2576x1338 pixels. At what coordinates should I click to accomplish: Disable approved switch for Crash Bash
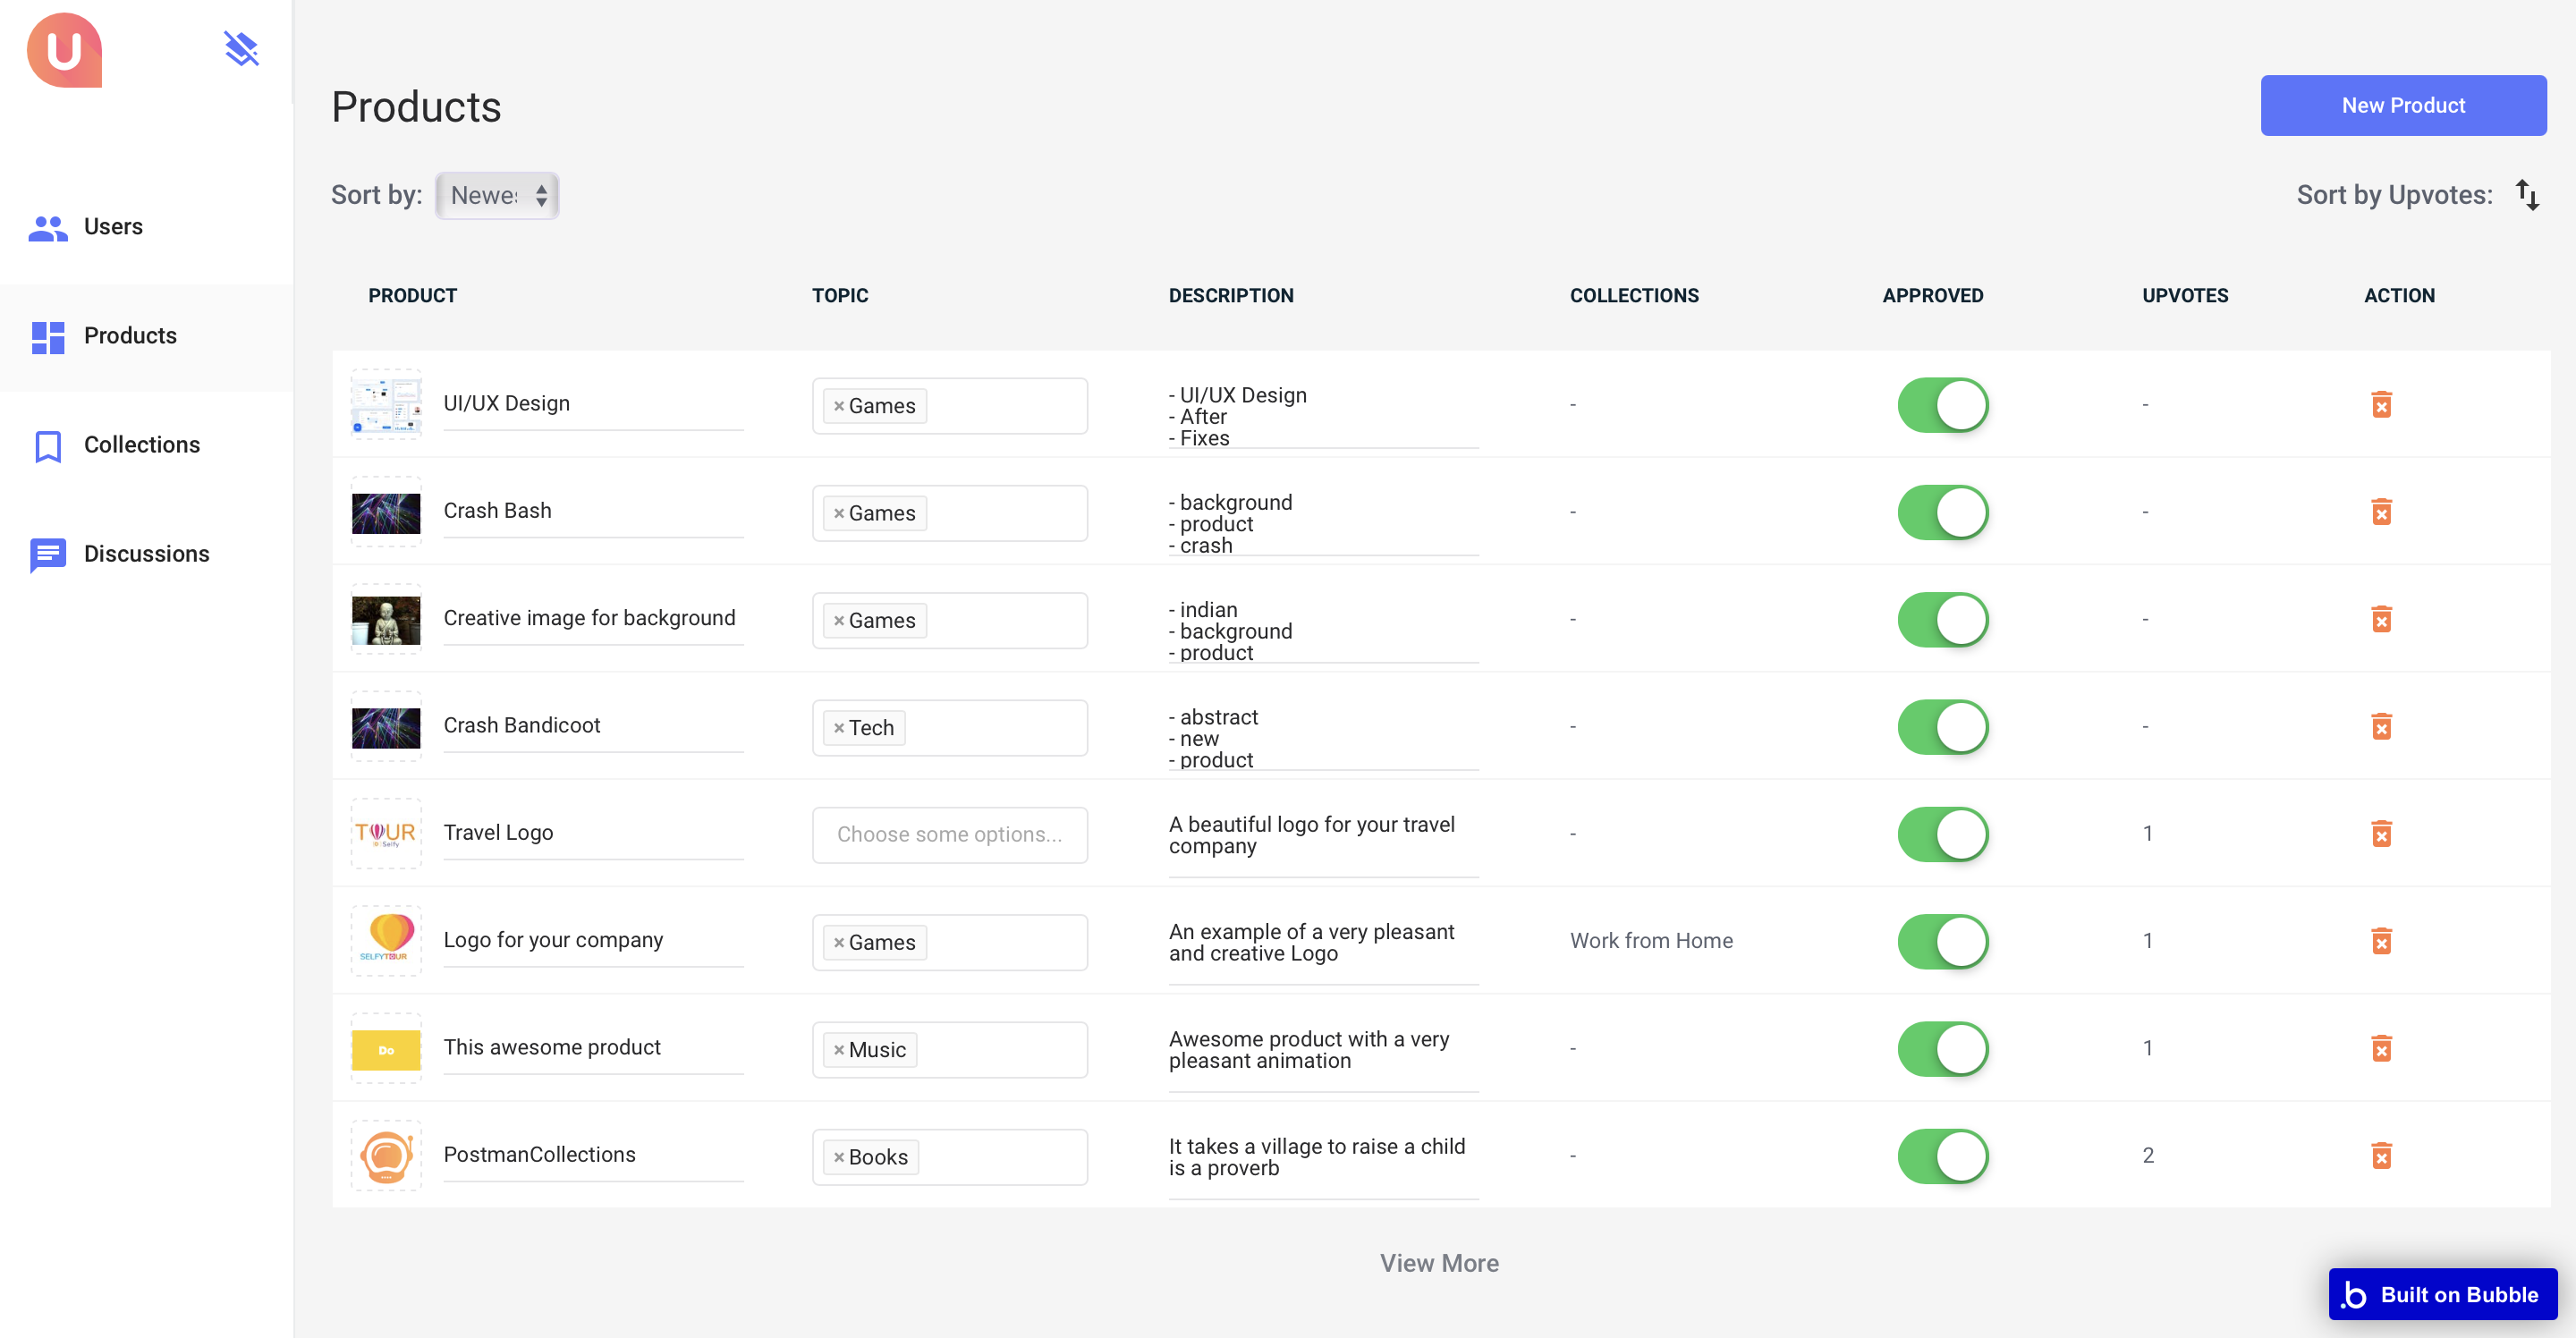[x=1942, y=513]
